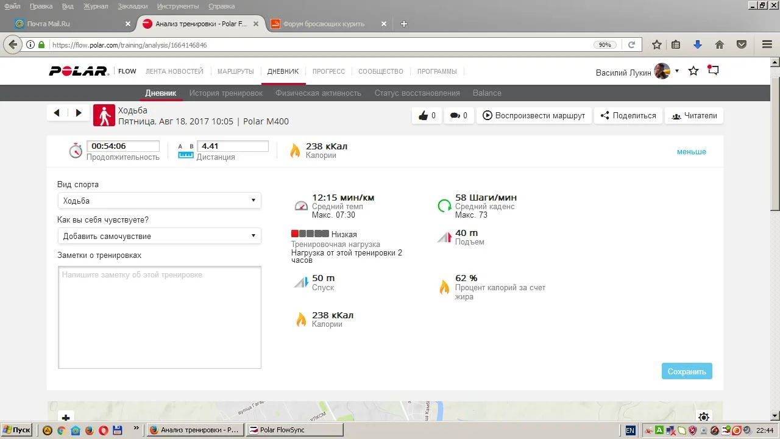
Task: Click the star favorites icon beside profile
Action: click(x=693, y=71)
